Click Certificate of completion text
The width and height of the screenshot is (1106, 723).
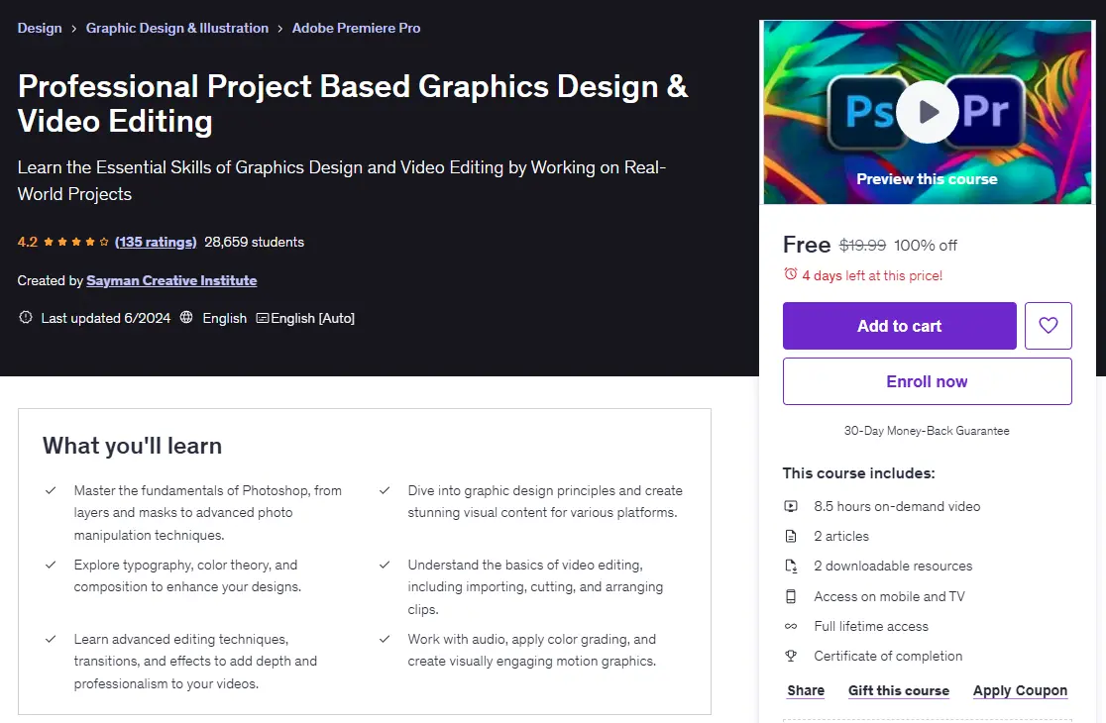(x=888, y=656)
